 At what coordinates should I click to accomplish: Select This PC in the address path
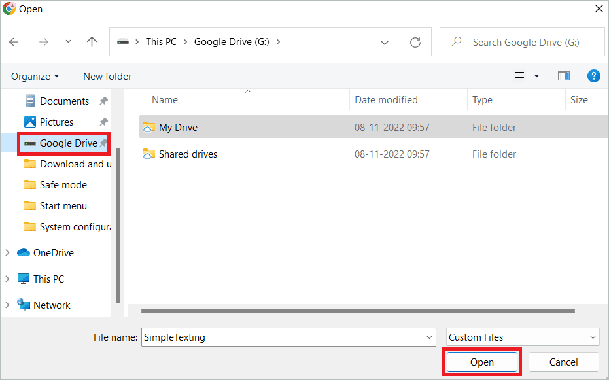(161, 42)
